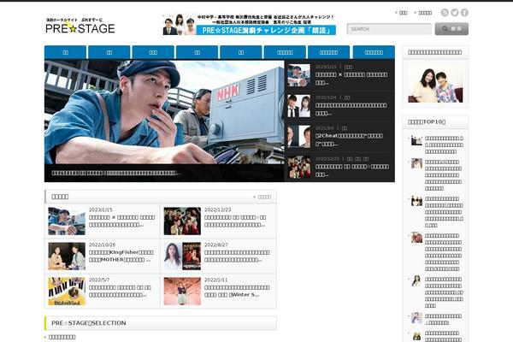The width and height of the screenshot is (513, 342).
Task: Open the Winter S... news headline dated 2022/1/11
Action: click(x=237, y=291)
